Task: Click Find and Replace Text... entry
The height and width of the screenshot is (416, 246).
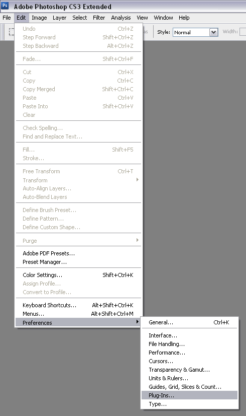Action: click(78, 136)
